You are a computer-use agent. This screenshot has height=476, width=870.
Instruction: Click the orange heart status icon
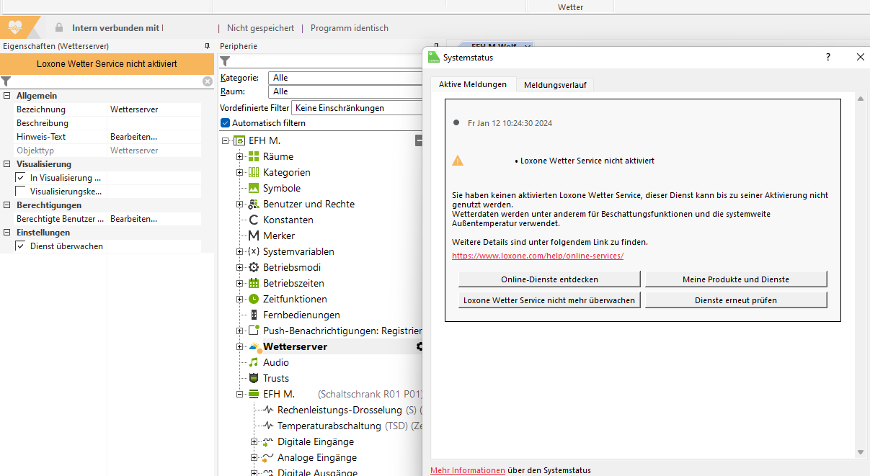pos(16,28)
